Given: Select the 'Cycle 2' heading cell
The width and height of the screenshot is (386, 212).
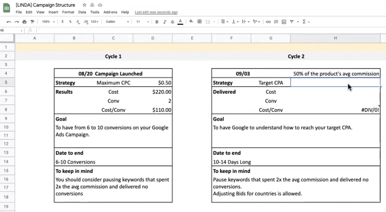Looking at the screenshot, I should (296, 56).
